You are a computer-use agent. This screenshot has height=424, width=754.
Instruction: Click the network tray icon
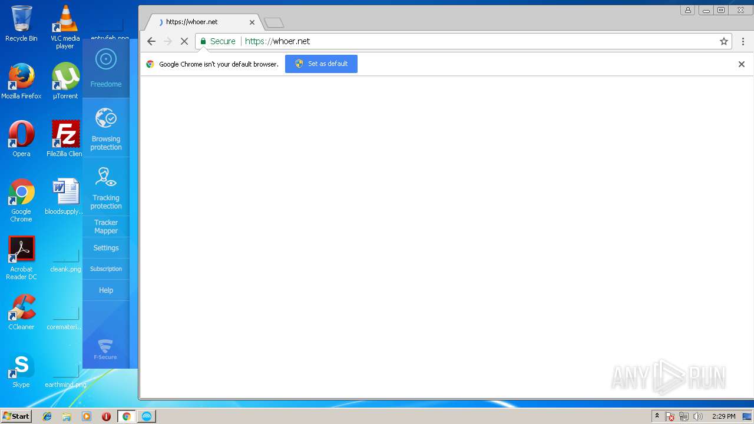(684, 416)
